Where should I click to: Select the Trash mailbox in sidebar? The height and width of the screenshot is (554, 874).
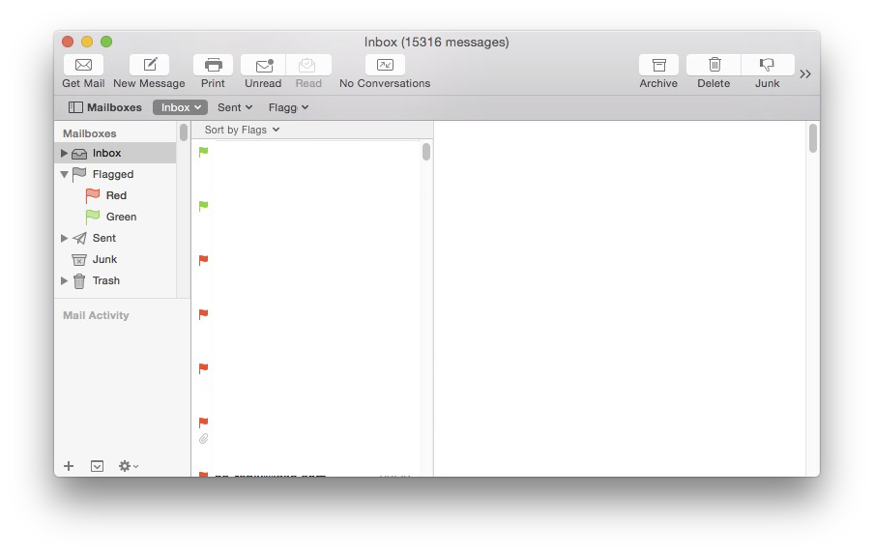click(115, 280)
